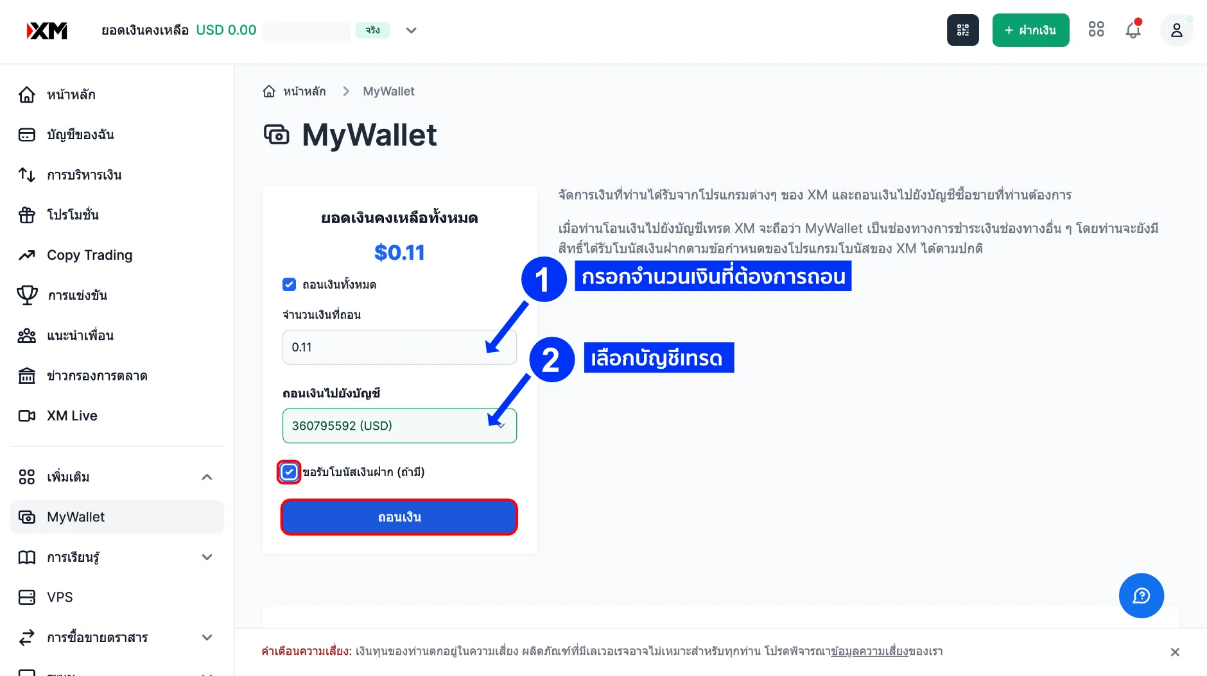Click the XM logo
1207x676 pixels.
[x=47, y=30]
